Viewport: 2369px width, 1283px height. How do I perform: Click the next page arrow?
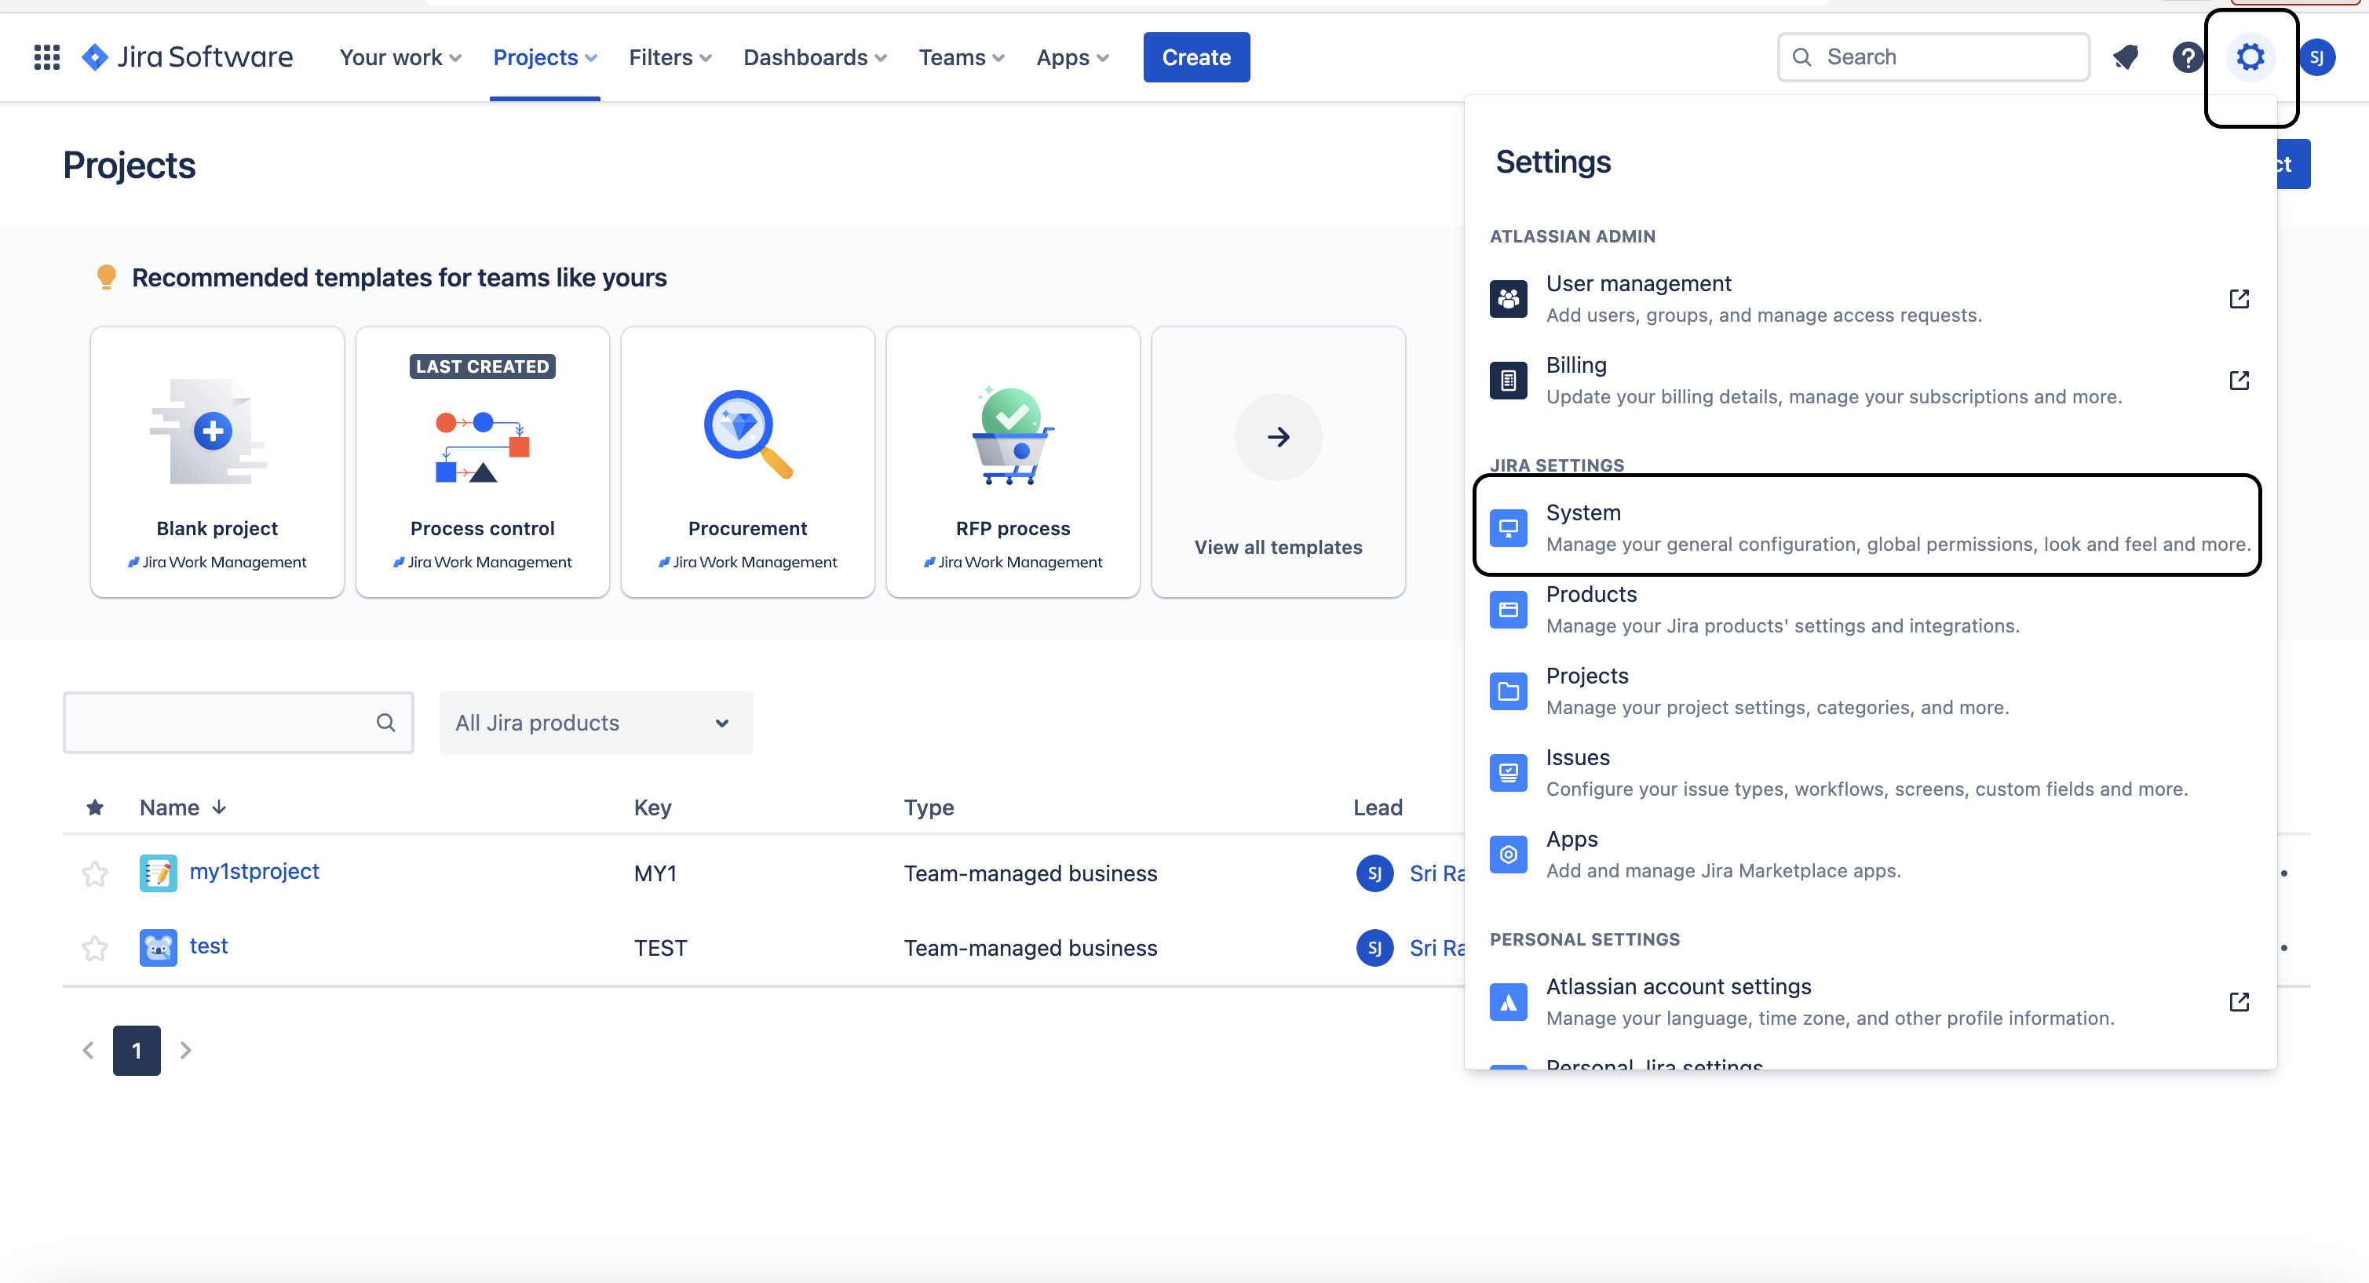pyautogui.click(x=186, y=1051)
